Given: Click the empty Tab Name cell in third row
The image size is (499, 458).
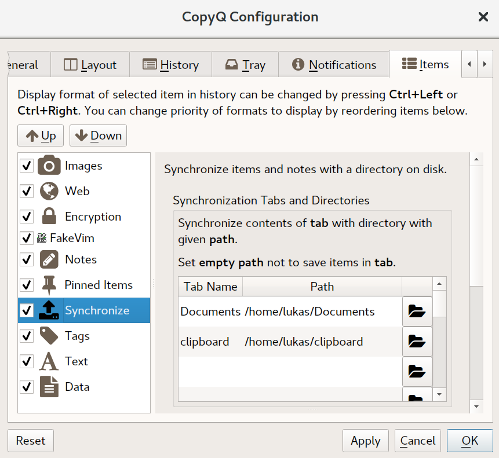Looking at the screenshot, I should click(x=210, y=371).
